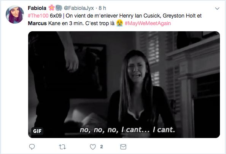Click the like count number 2
Image resolution: width=226 pixels, height=154 pixels.
[x=102, y=147]
